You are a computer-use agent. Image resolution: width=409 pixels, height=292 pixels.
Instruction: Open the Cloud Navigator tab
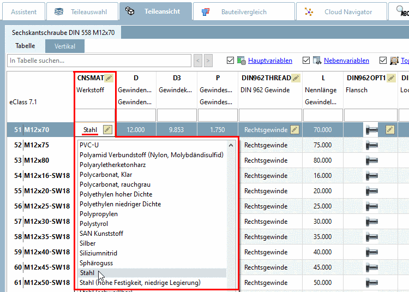coord(341,12)
